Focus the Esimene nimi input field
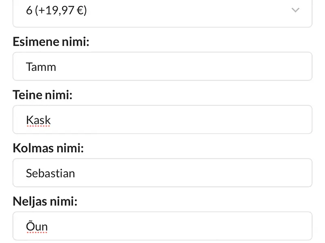This screenshot has width=325, height=243. (x=162, y=66)
